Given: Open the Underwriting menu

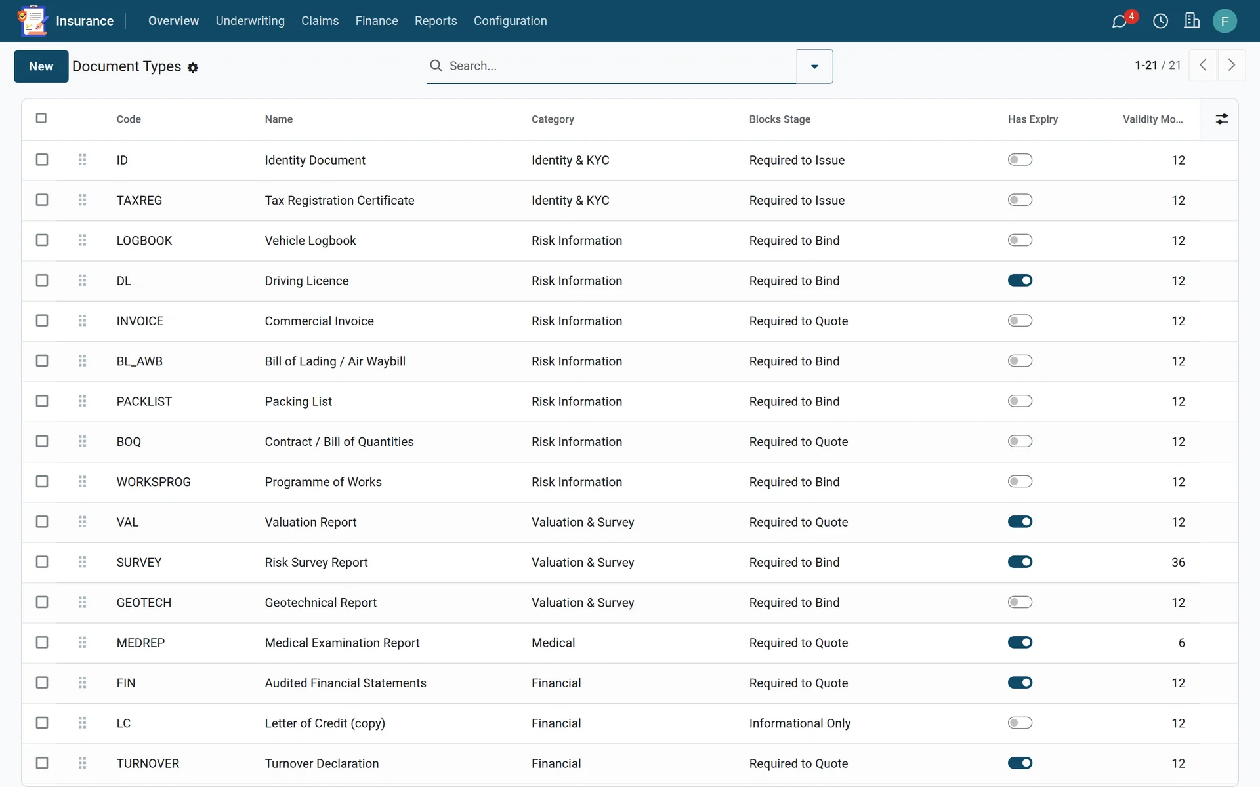Looking at the screenshot, I should coord(250,21).
